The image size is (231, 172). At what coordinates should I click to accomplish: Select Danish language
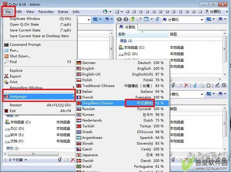(122, 160)
